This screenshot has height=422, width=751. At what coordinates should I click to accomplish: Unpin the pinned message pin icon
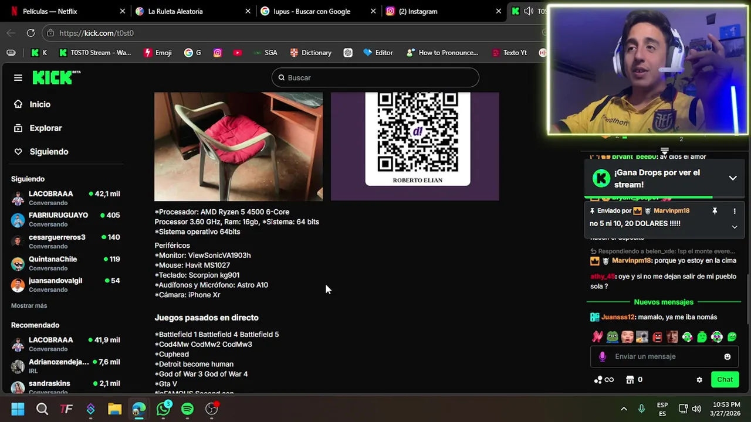(x=715, y=211)
